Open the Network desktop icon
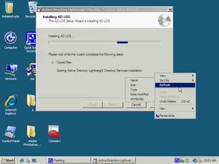Viewport: 219px width, 164px height. pos(10,72)
